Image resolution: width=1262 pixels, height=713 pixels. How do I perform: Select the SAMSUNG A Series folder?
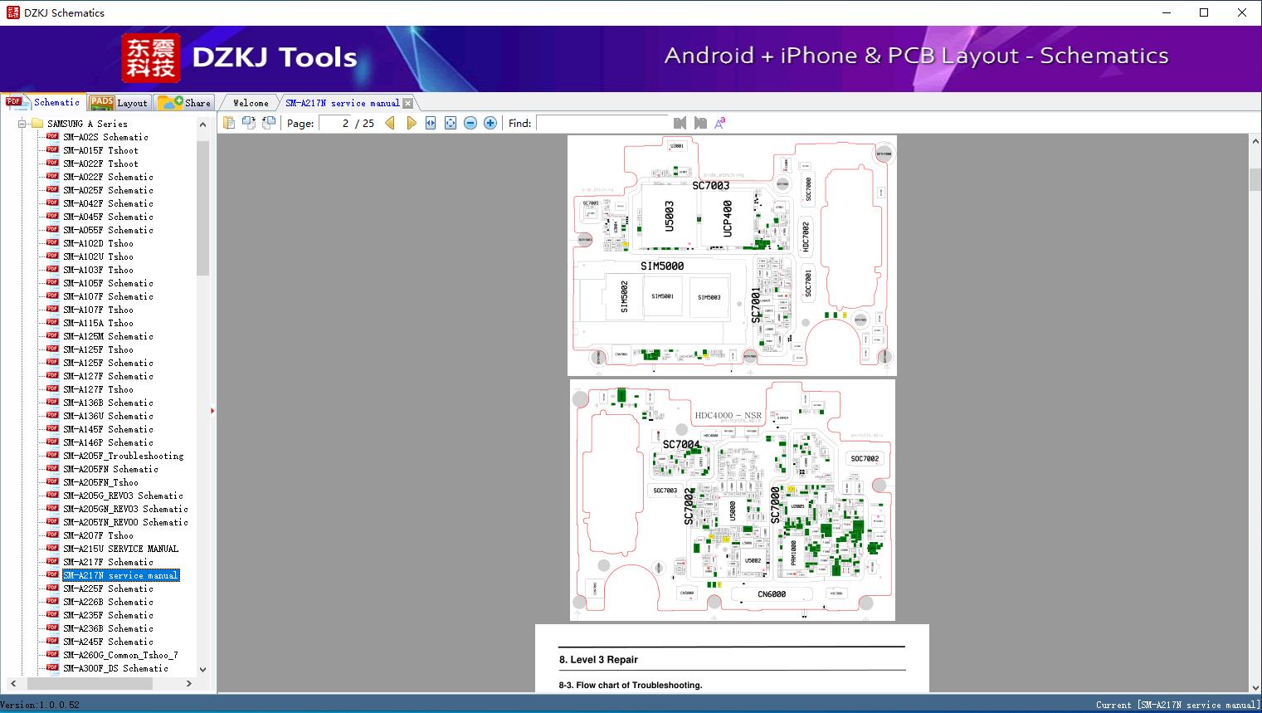point(87,124)
